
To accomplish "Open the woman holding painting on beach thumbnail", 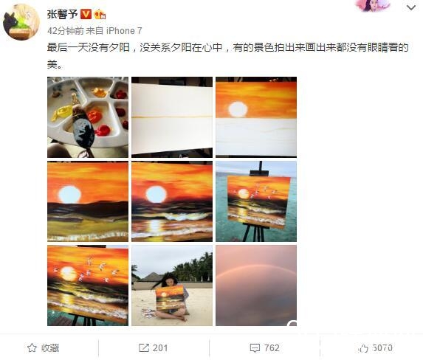I will [x=172, y=285].
